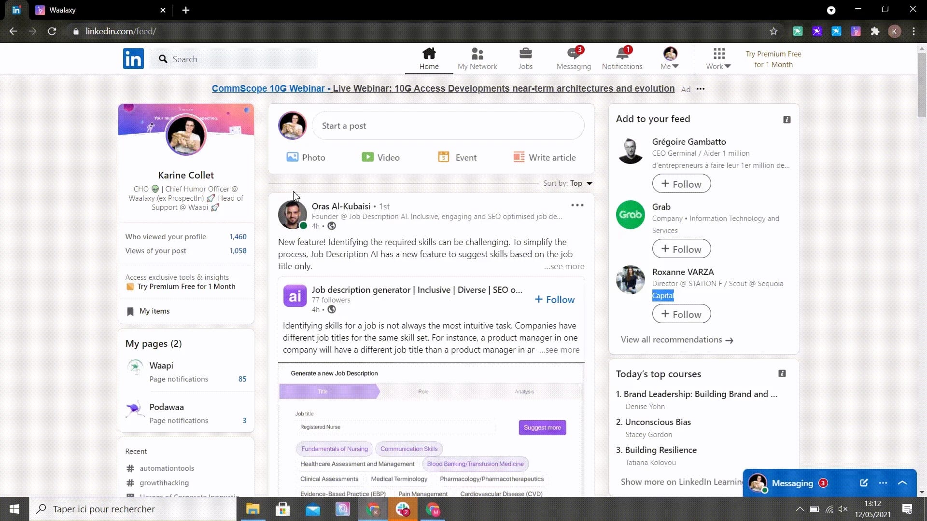927x521 pixels.
Task: View Who viewed your profile stats
Action: click(186, 237)
